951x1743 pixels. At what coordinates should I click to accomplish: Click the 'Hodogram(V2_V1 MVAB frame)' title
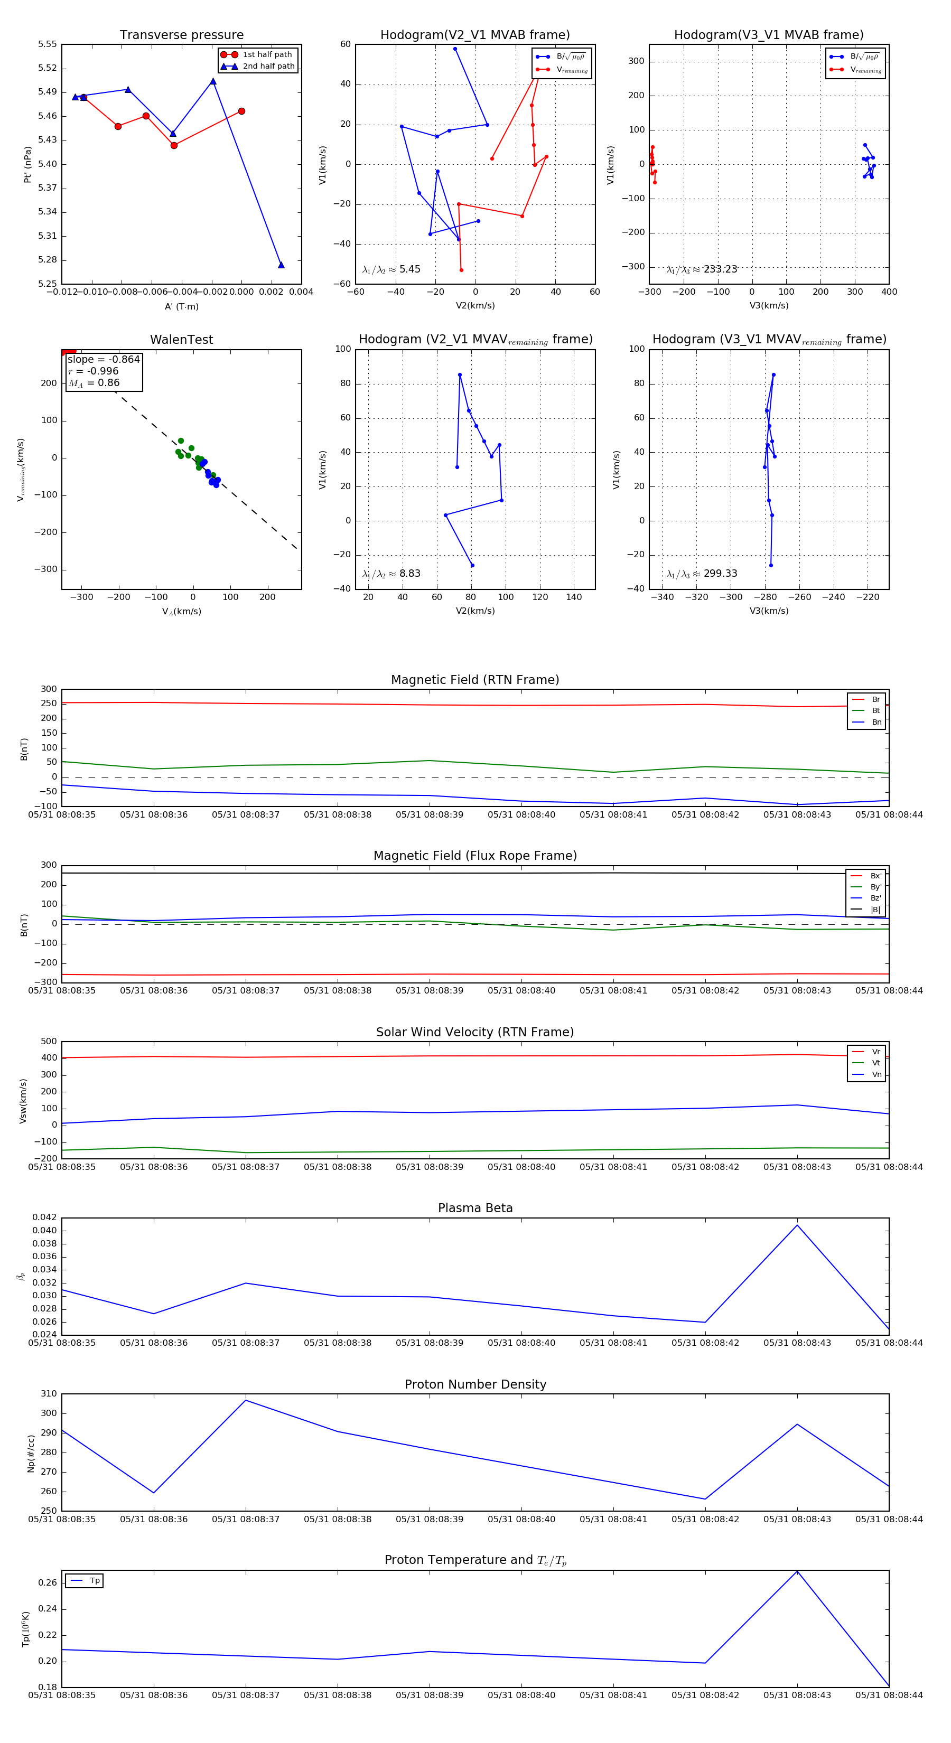coord(475,35)
